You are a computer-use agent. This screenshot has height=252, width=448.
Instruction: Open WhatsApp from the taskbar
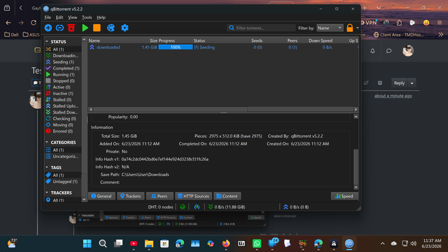(257, 243)
